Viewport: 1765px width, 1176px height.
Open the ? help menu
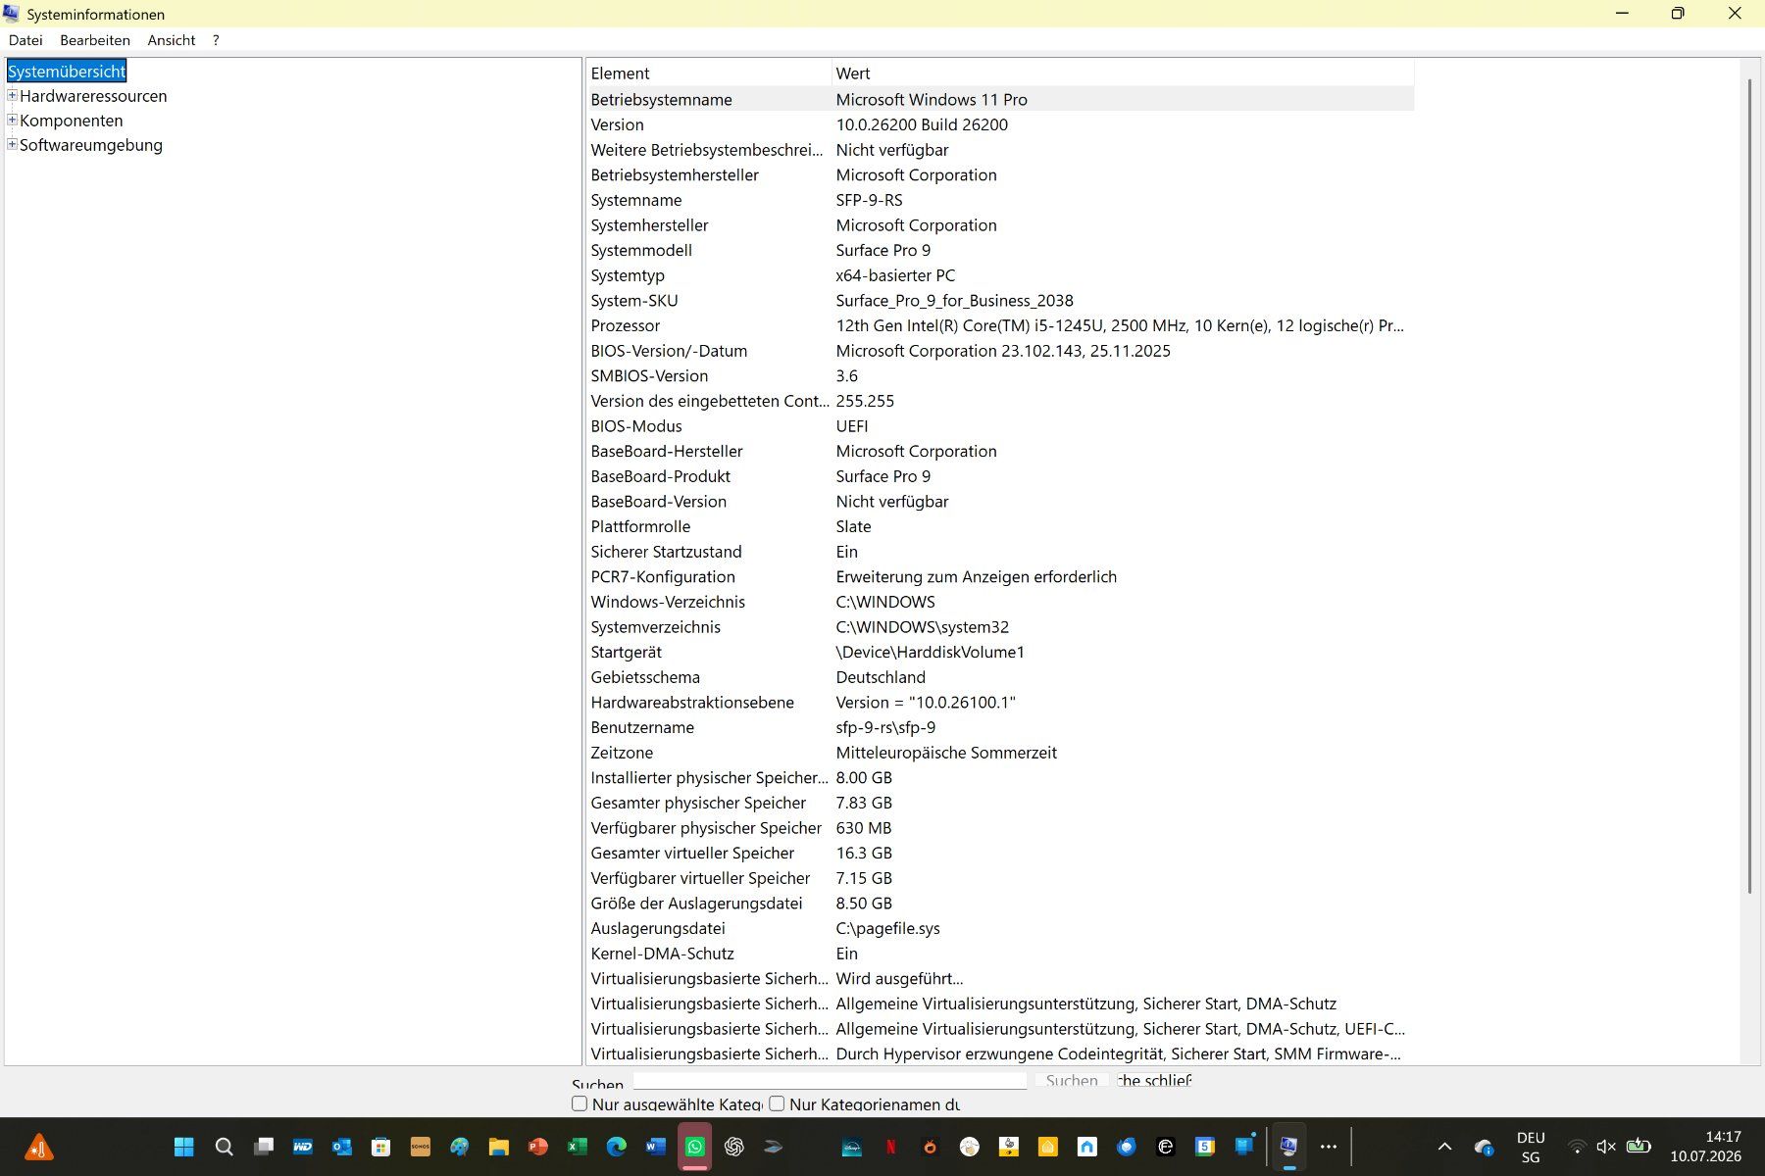click(216, 40)
